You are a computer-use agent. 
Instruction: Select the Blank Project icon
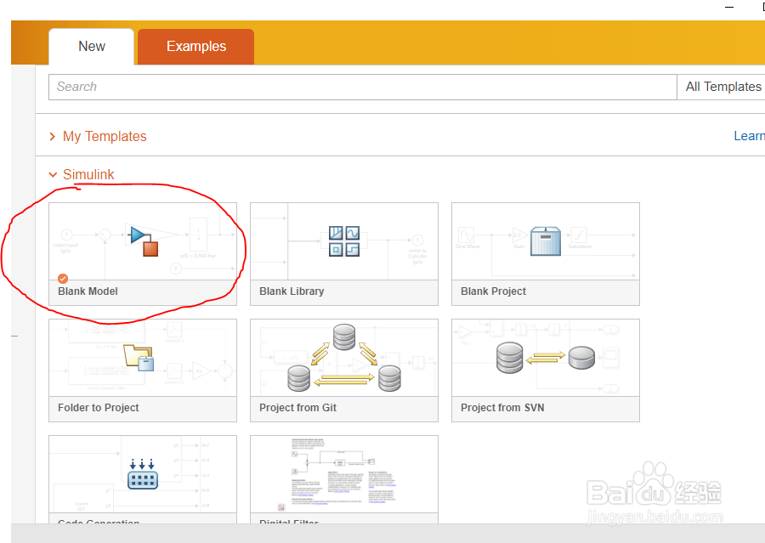546,241
